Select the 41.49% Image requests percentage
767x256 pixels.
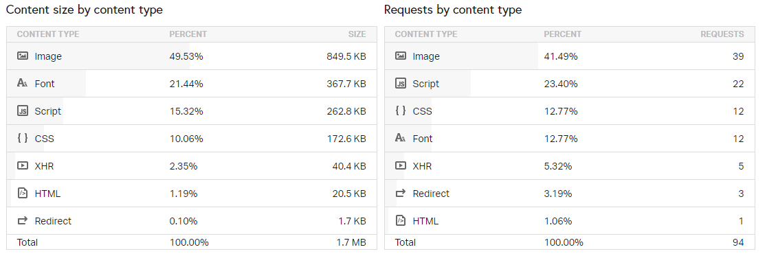(x=561, y=56)
